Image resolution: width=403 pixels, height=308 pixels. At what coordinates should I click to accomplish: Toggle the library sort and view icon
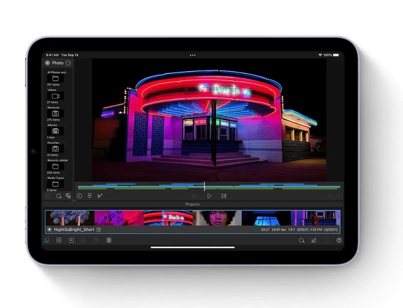[x=68, y=196]
